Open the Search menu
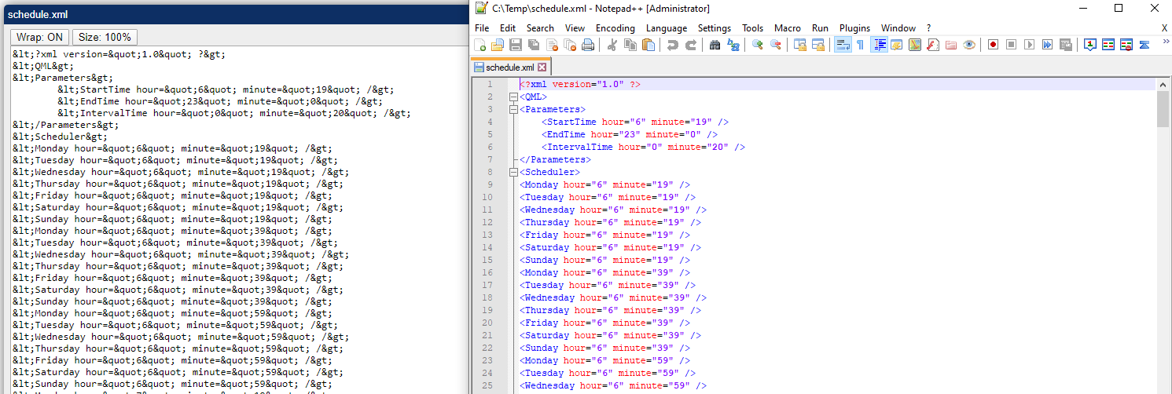Image resolution: width=1172 pixels, height=394 pixels. tap(540, 27)
